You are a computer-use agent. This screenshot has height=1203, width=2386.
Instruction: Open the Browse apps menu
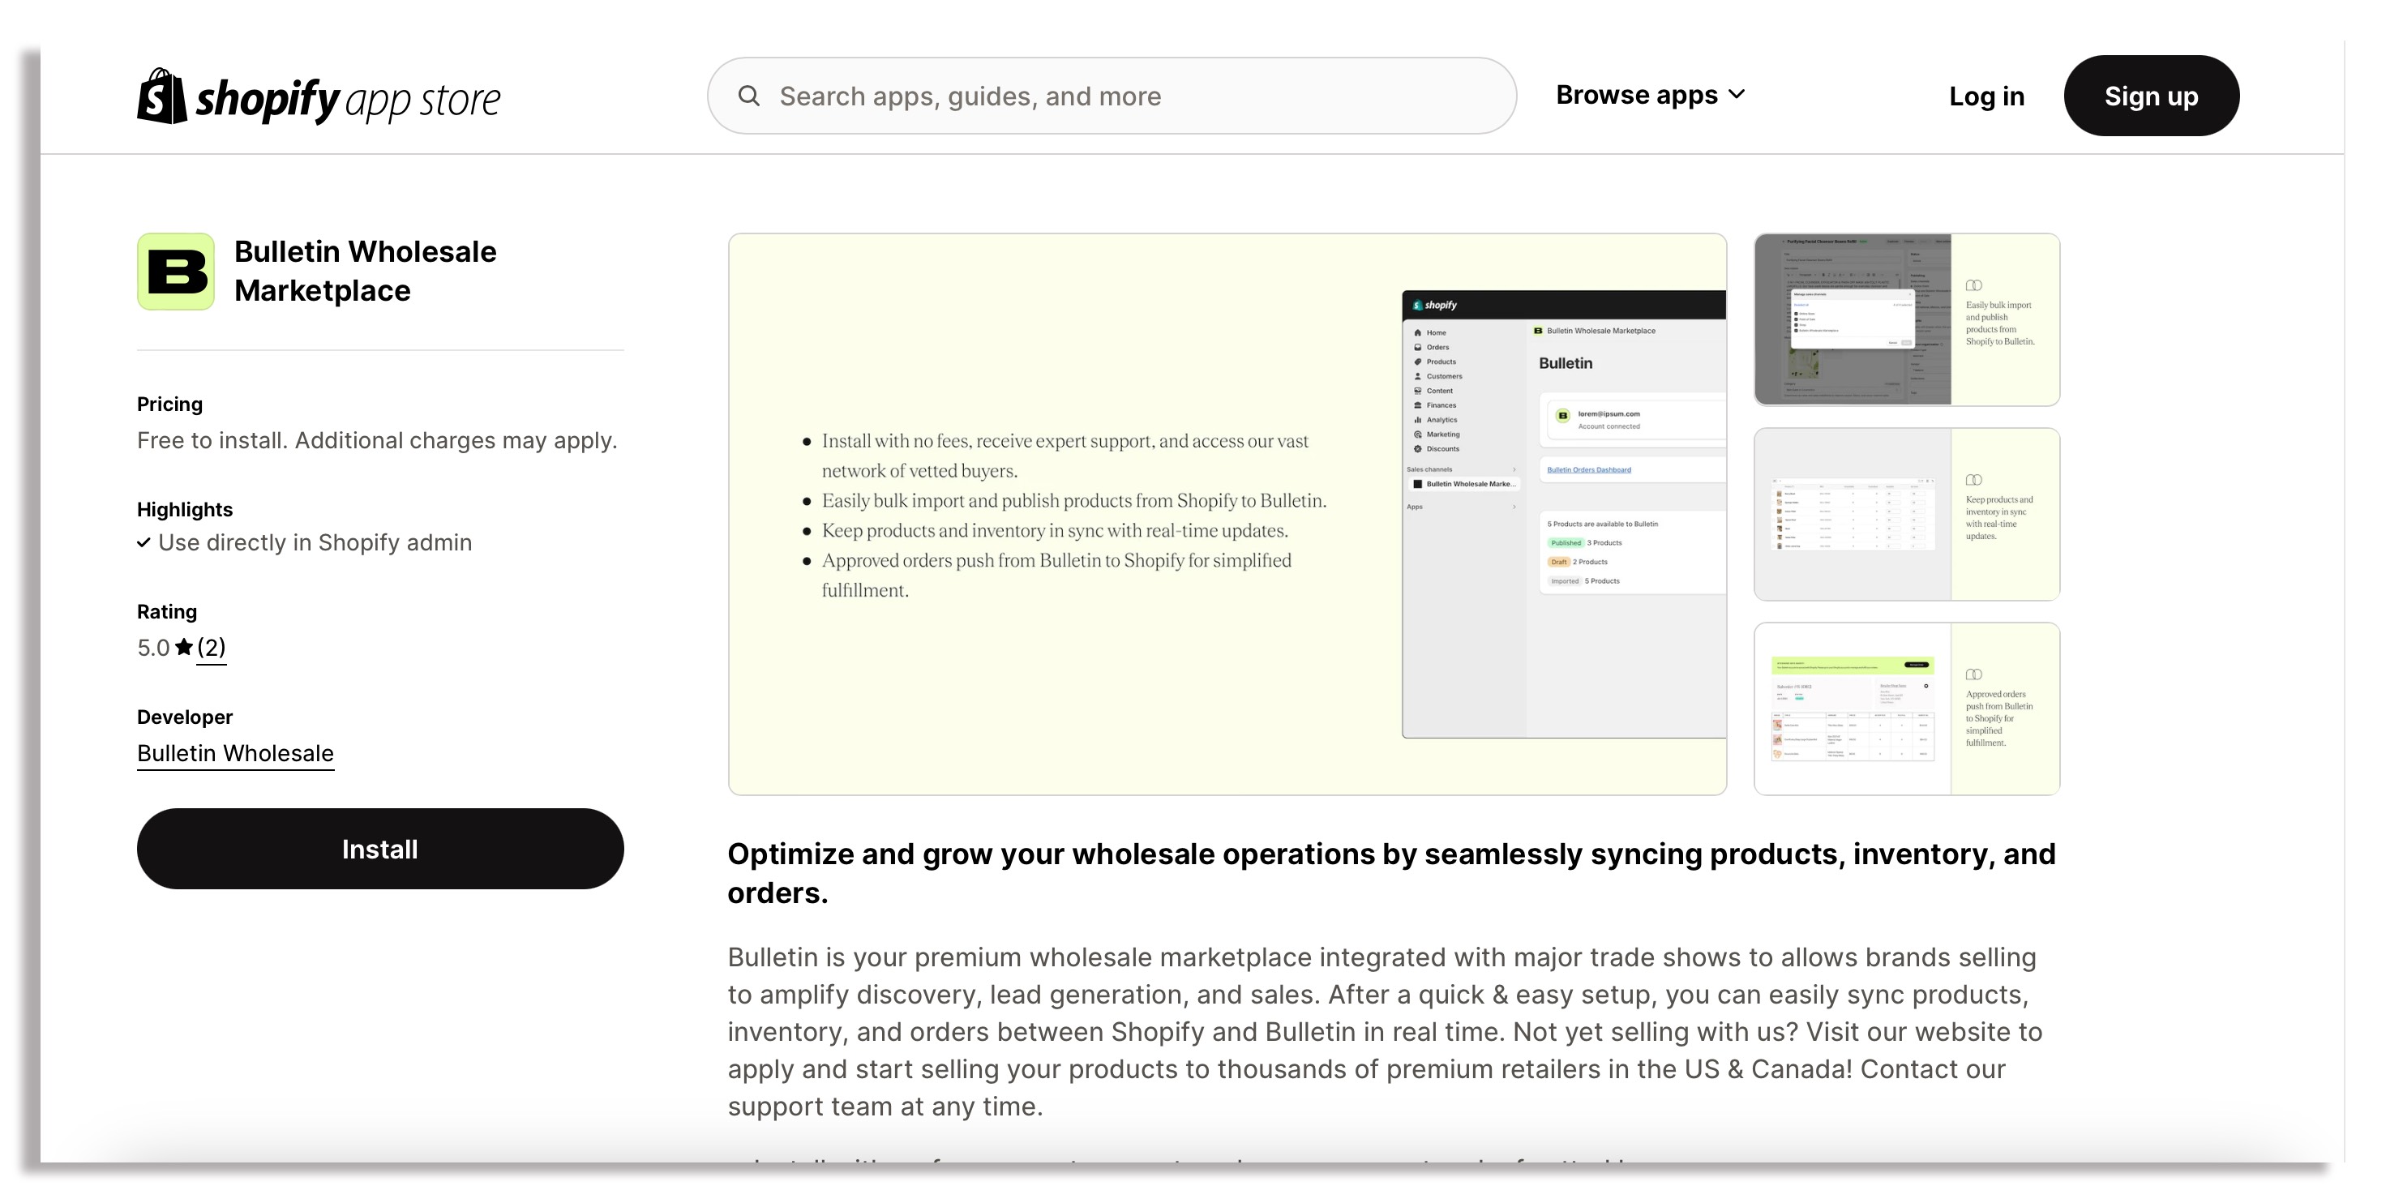1637,96
